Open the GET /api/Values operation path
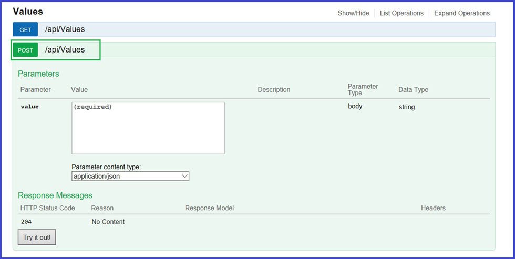The width and height of the screenshot is (515, 259). tap(65, 29)
